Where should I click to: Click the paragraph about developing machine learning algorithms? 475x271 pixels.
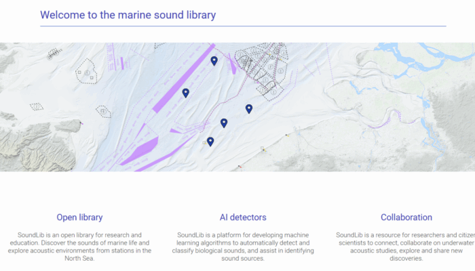243,247
